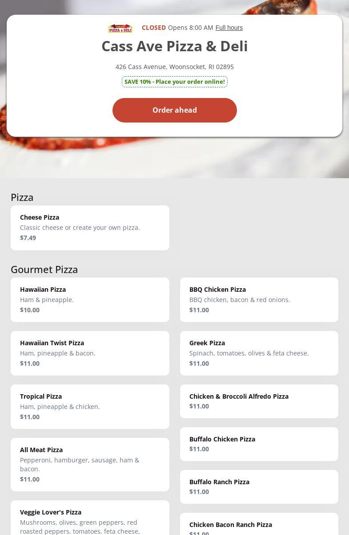Select the Cheese Pizza menu item
349x535 pixels.
[x=90, y=228]
